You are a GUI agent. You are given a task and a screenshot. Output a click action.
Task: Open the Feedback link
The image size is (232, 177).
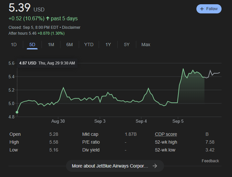[210, 161]
